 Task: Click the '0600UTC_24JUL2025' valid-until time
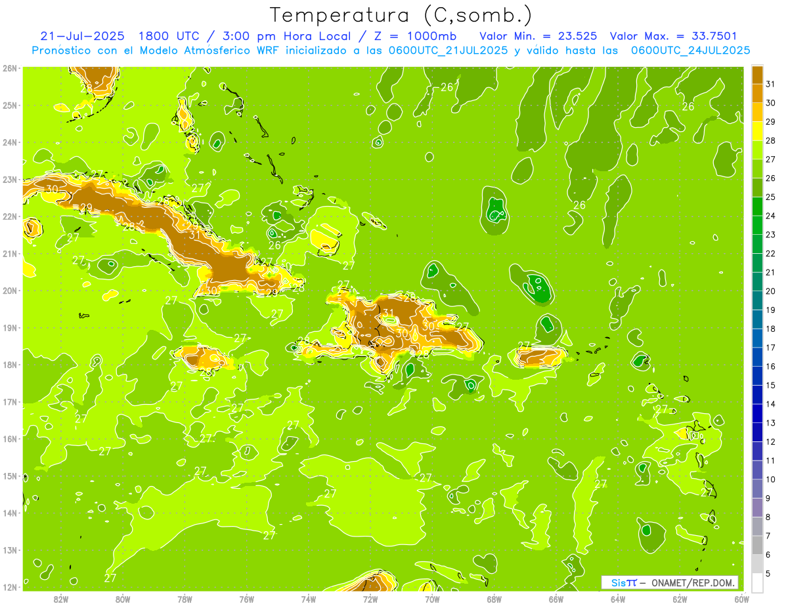(691, 51)
